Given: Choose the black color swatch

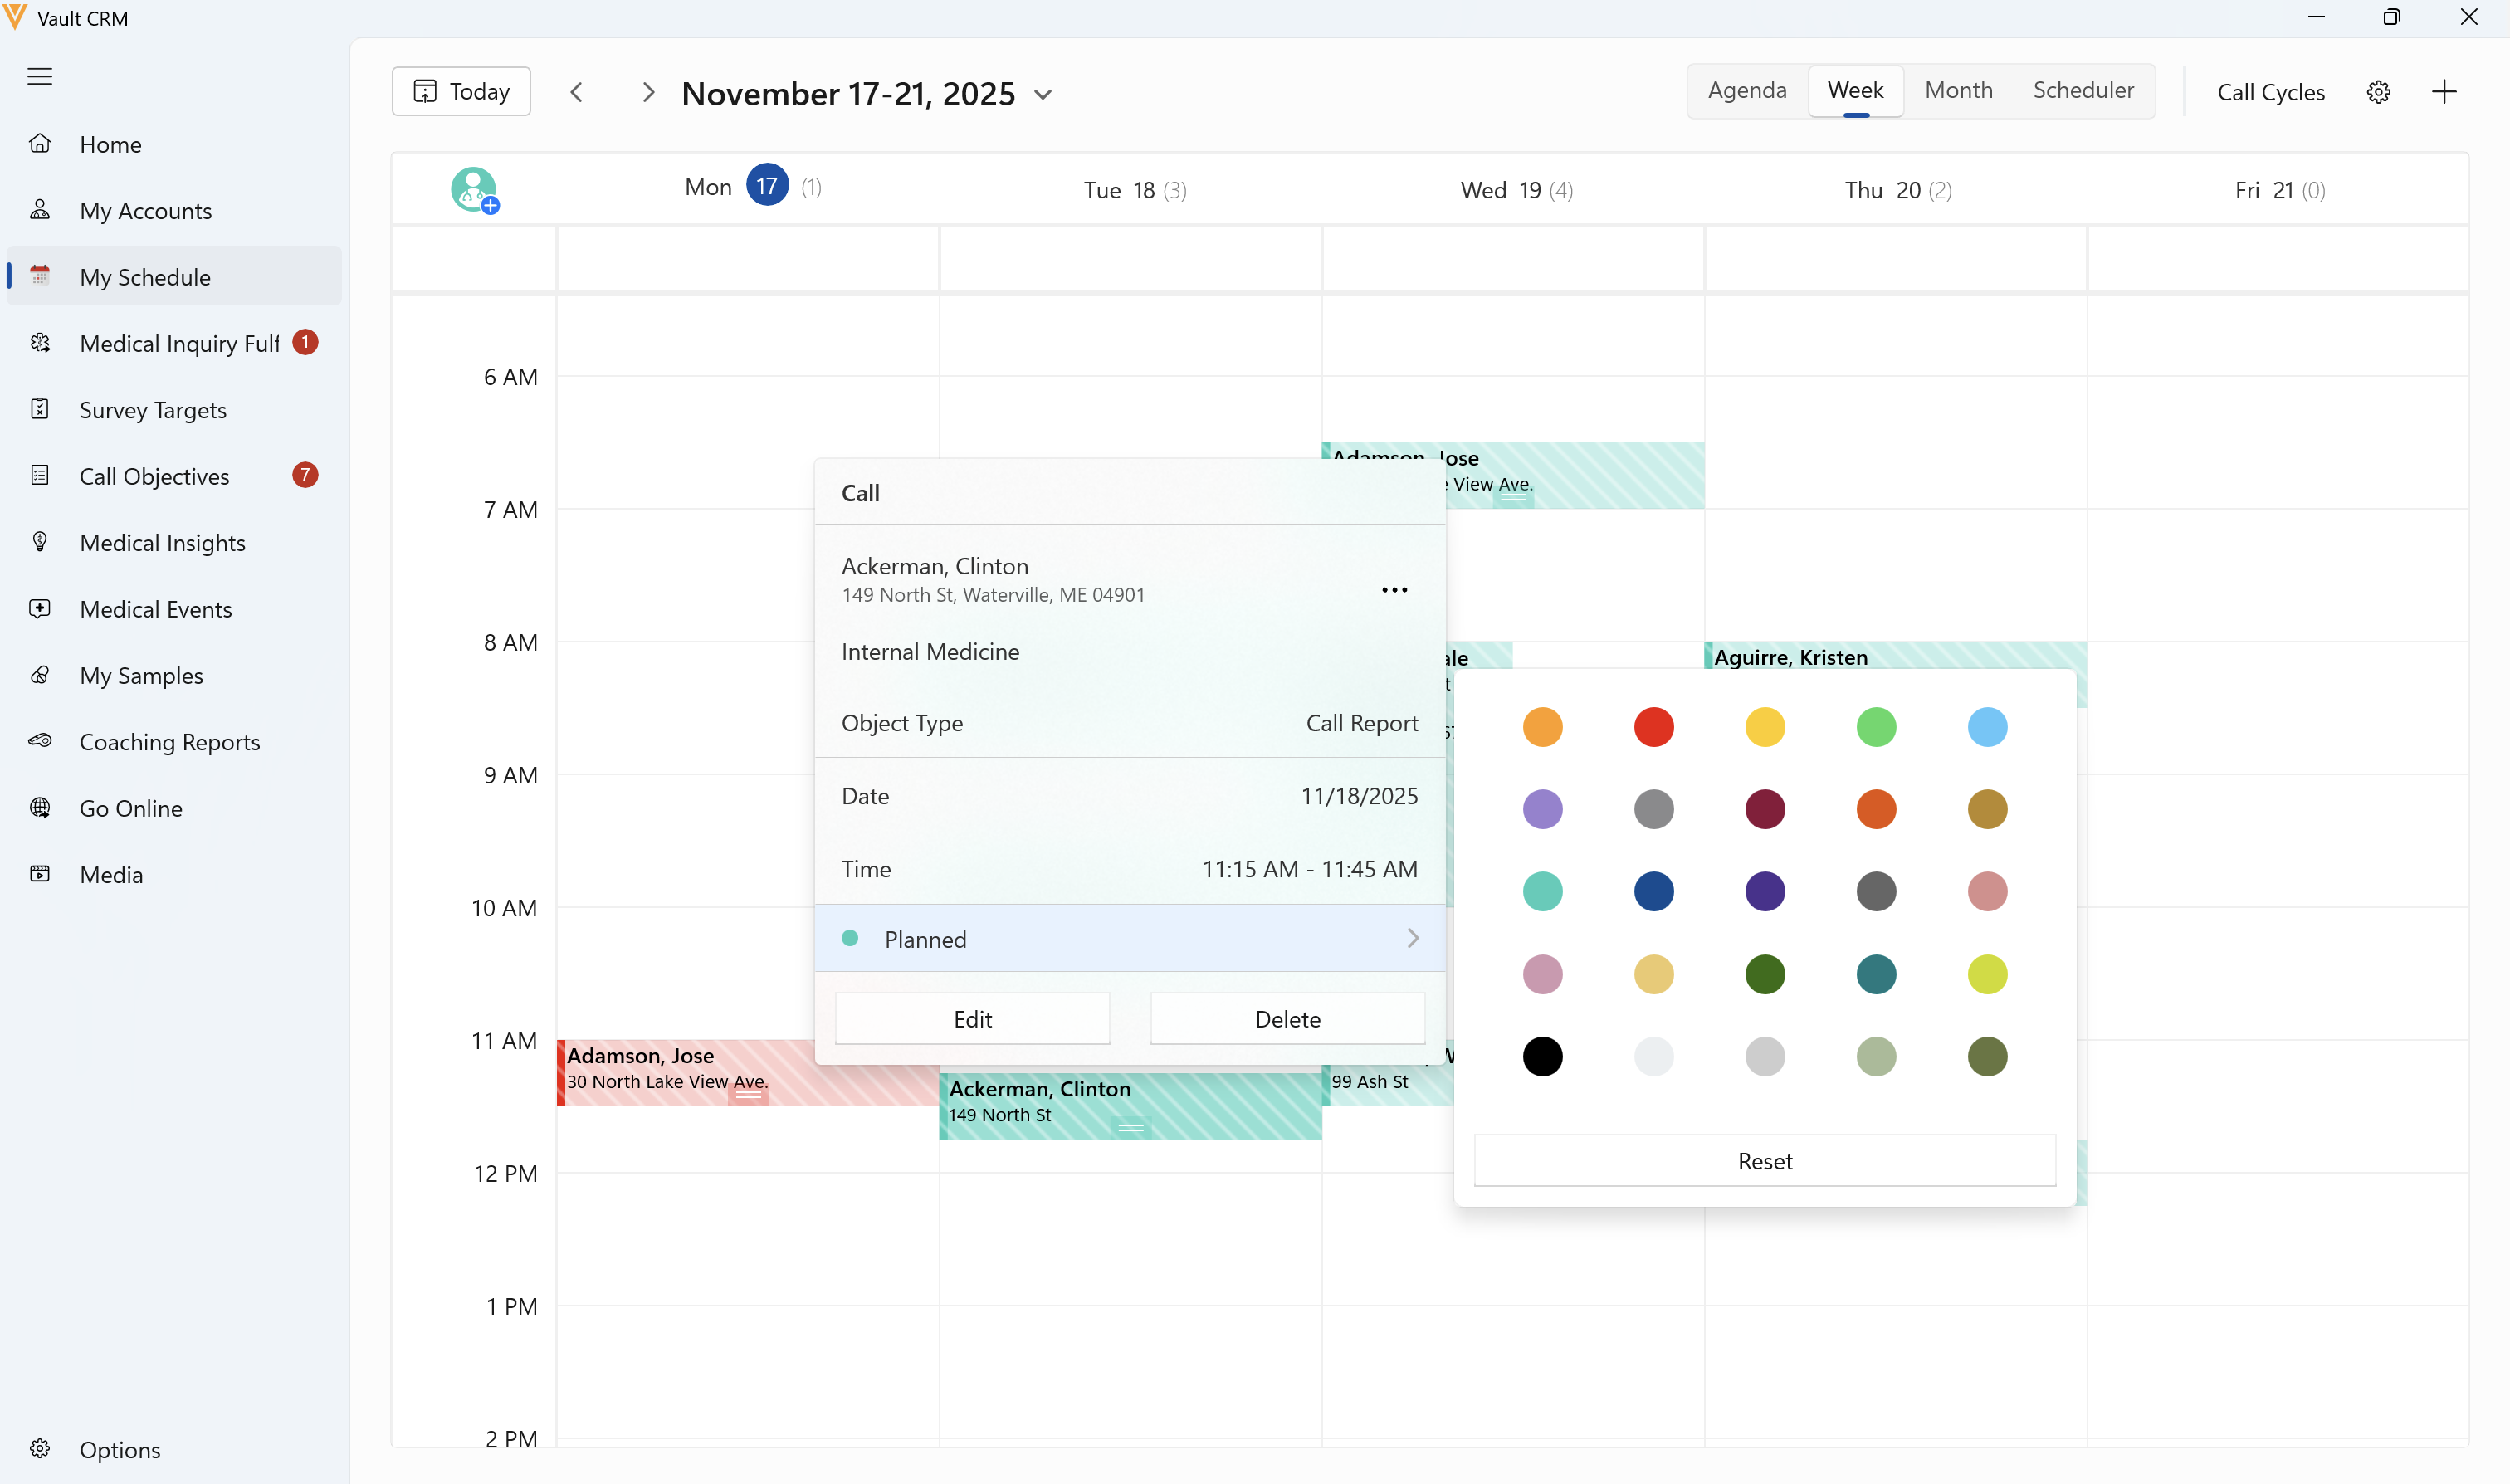Looking at the screenshot, I should point(1542,1057).
